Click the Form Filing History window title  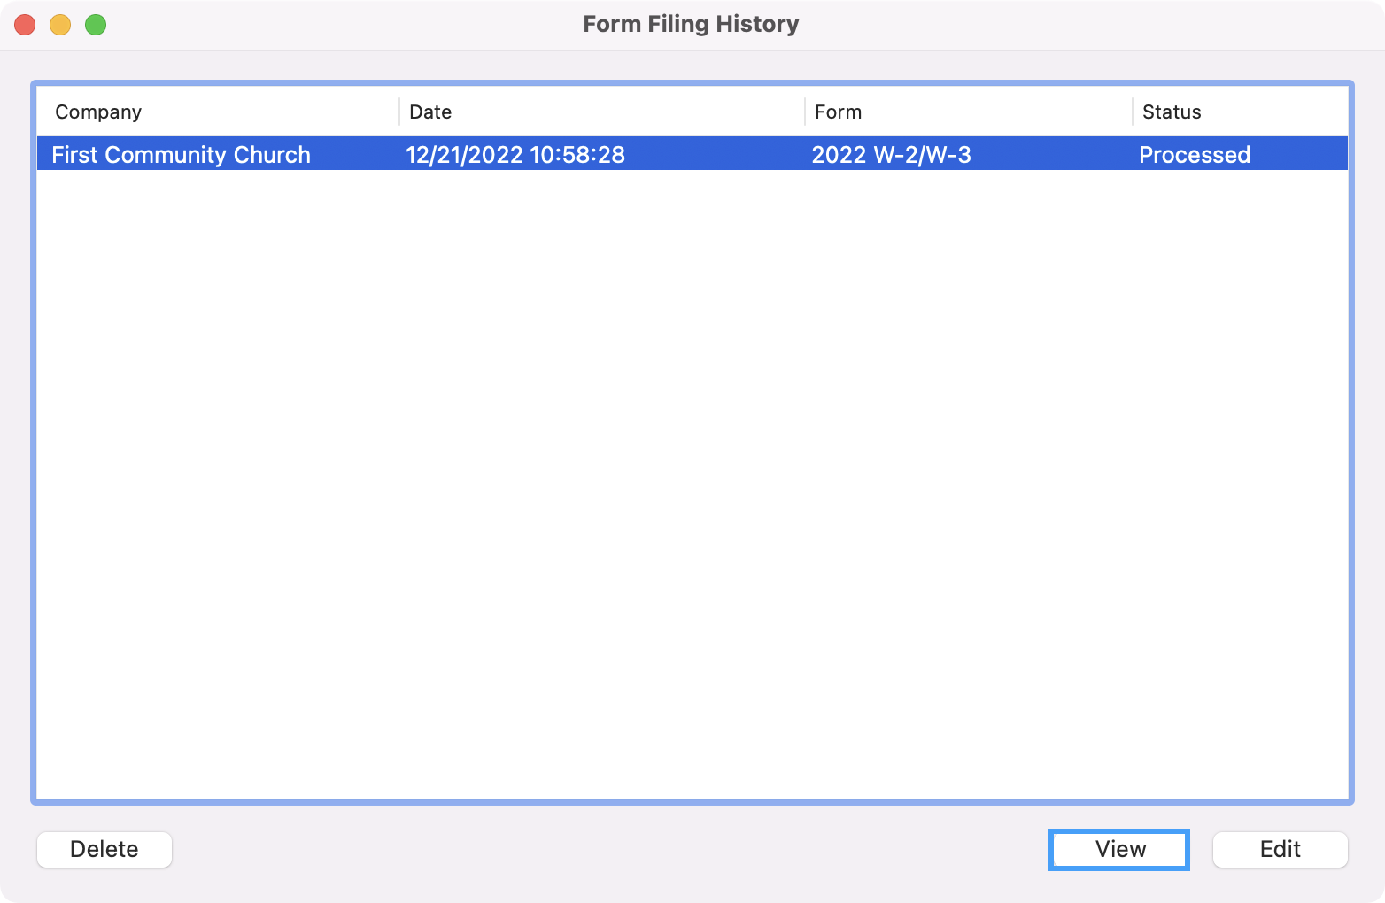[691, 24]
